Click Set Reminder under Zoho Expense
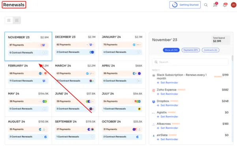The height and width of the screenshot is (146, 237). (168, 94)
